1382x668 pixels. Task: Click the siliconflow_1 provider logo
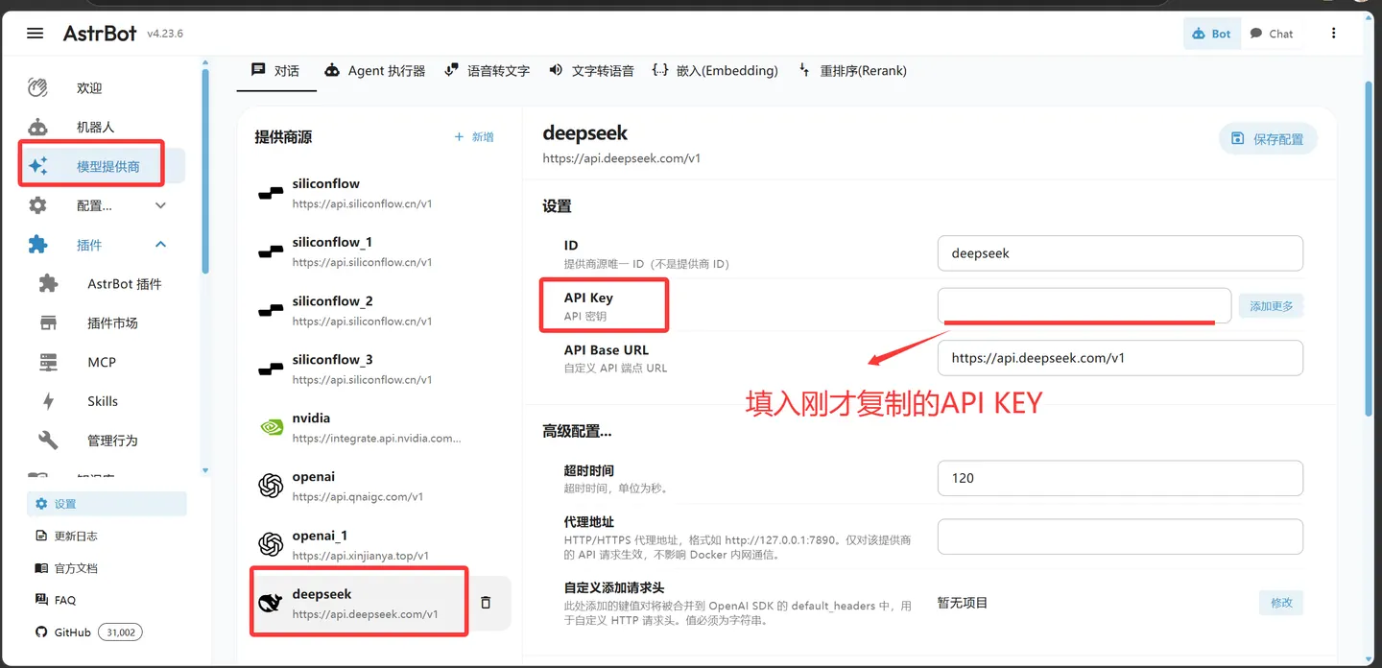[x=271, y=251]
